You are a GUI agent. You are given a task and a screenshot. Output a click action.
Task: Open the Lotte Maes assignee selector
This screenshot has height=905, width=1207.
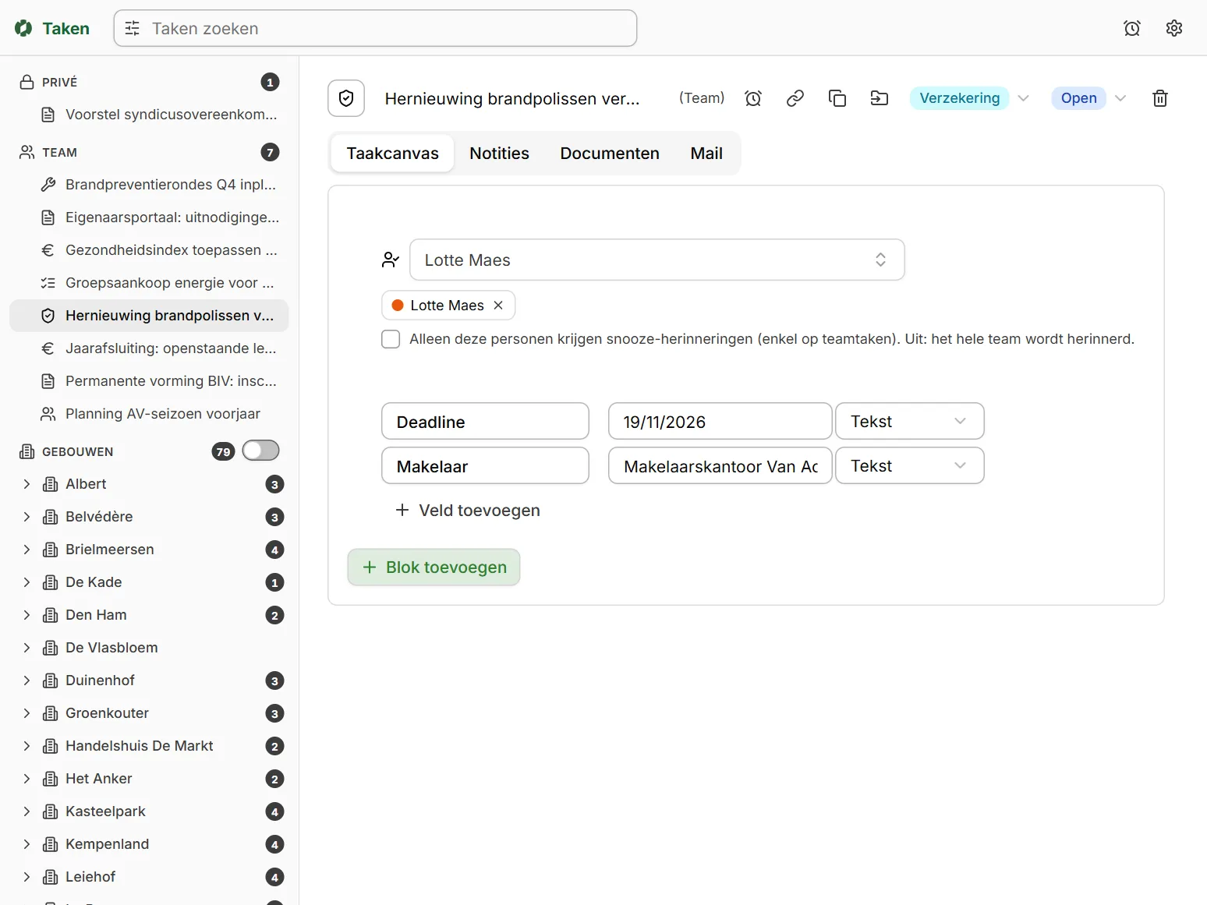point(657,260)
